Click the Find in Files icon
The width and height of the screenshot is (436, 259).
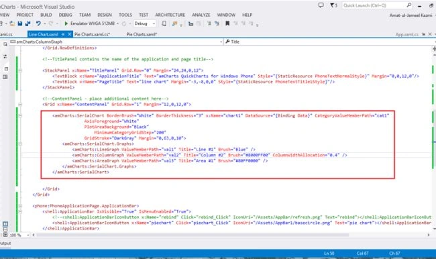click(174, 23)
